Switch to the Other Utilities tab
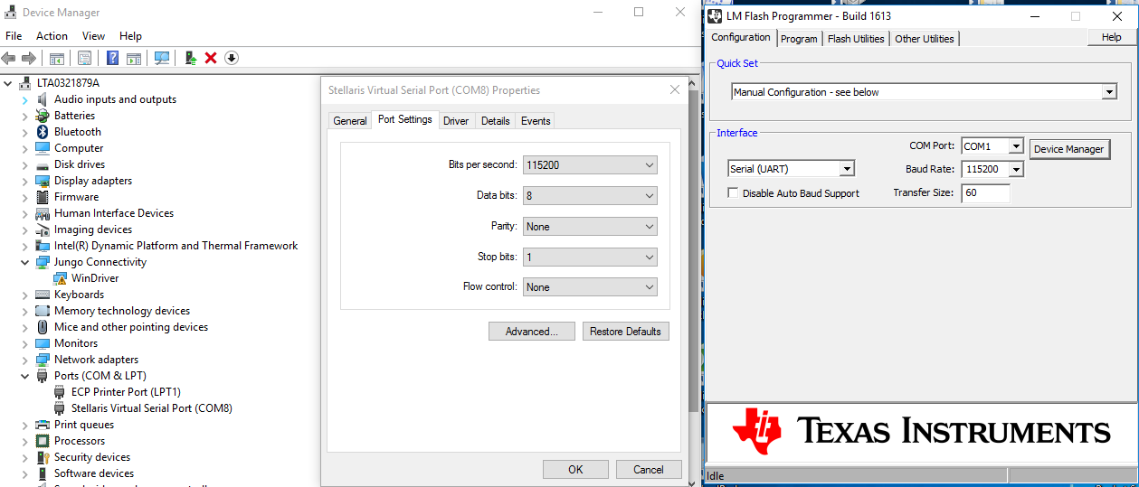This screenshot has width=1139, height=487. click(925, 39)
